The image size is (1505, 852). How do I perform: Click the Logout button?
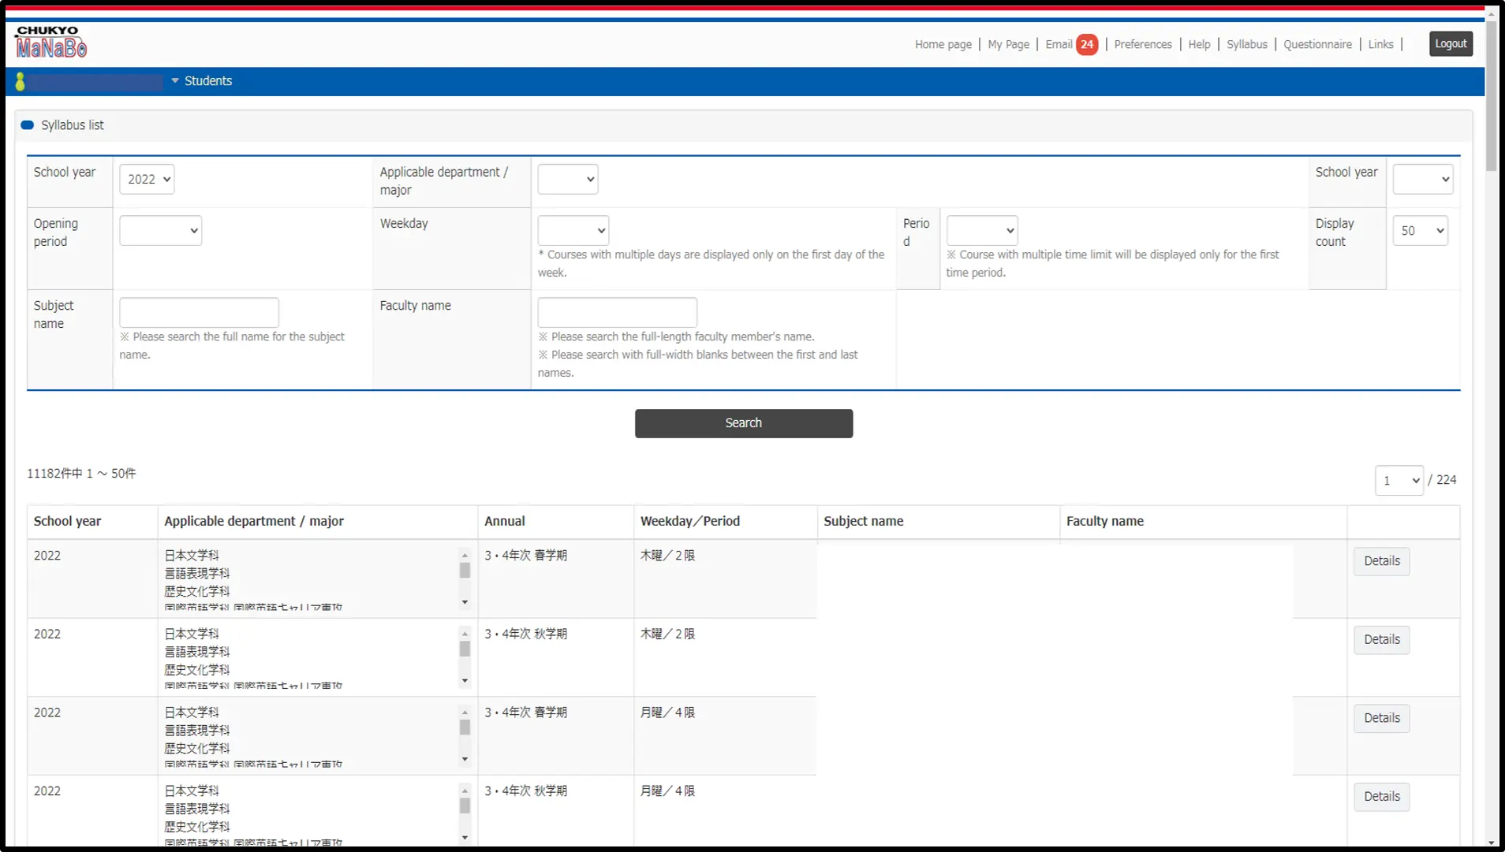coord(1451,44)
